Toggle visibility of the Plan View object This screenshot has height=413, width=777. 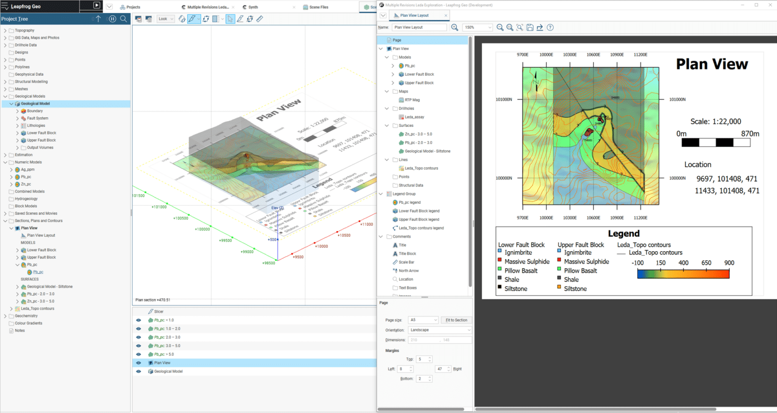pos(139,363)
